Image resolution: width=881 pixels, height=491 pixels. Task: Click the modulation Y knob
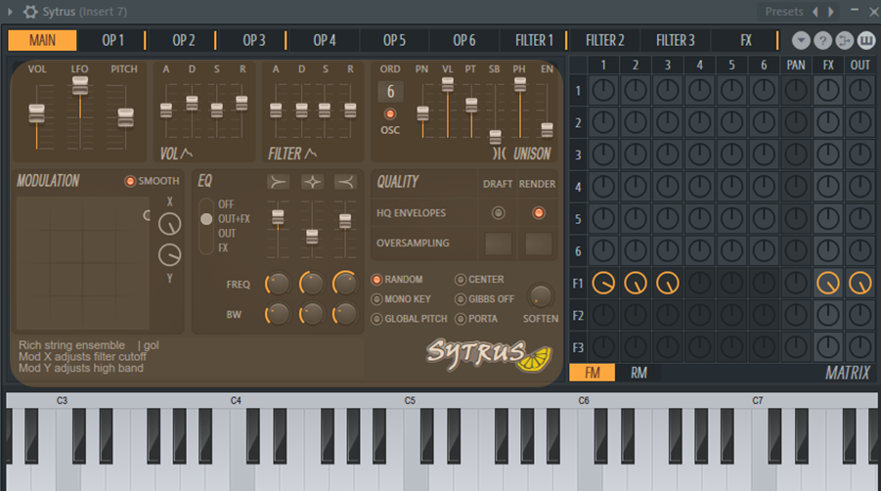click(170, 255)
